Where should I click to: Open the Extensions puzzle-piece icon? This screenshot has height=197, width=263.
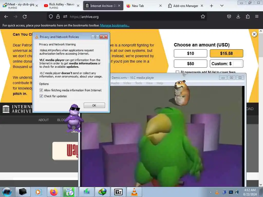(248, 16)
